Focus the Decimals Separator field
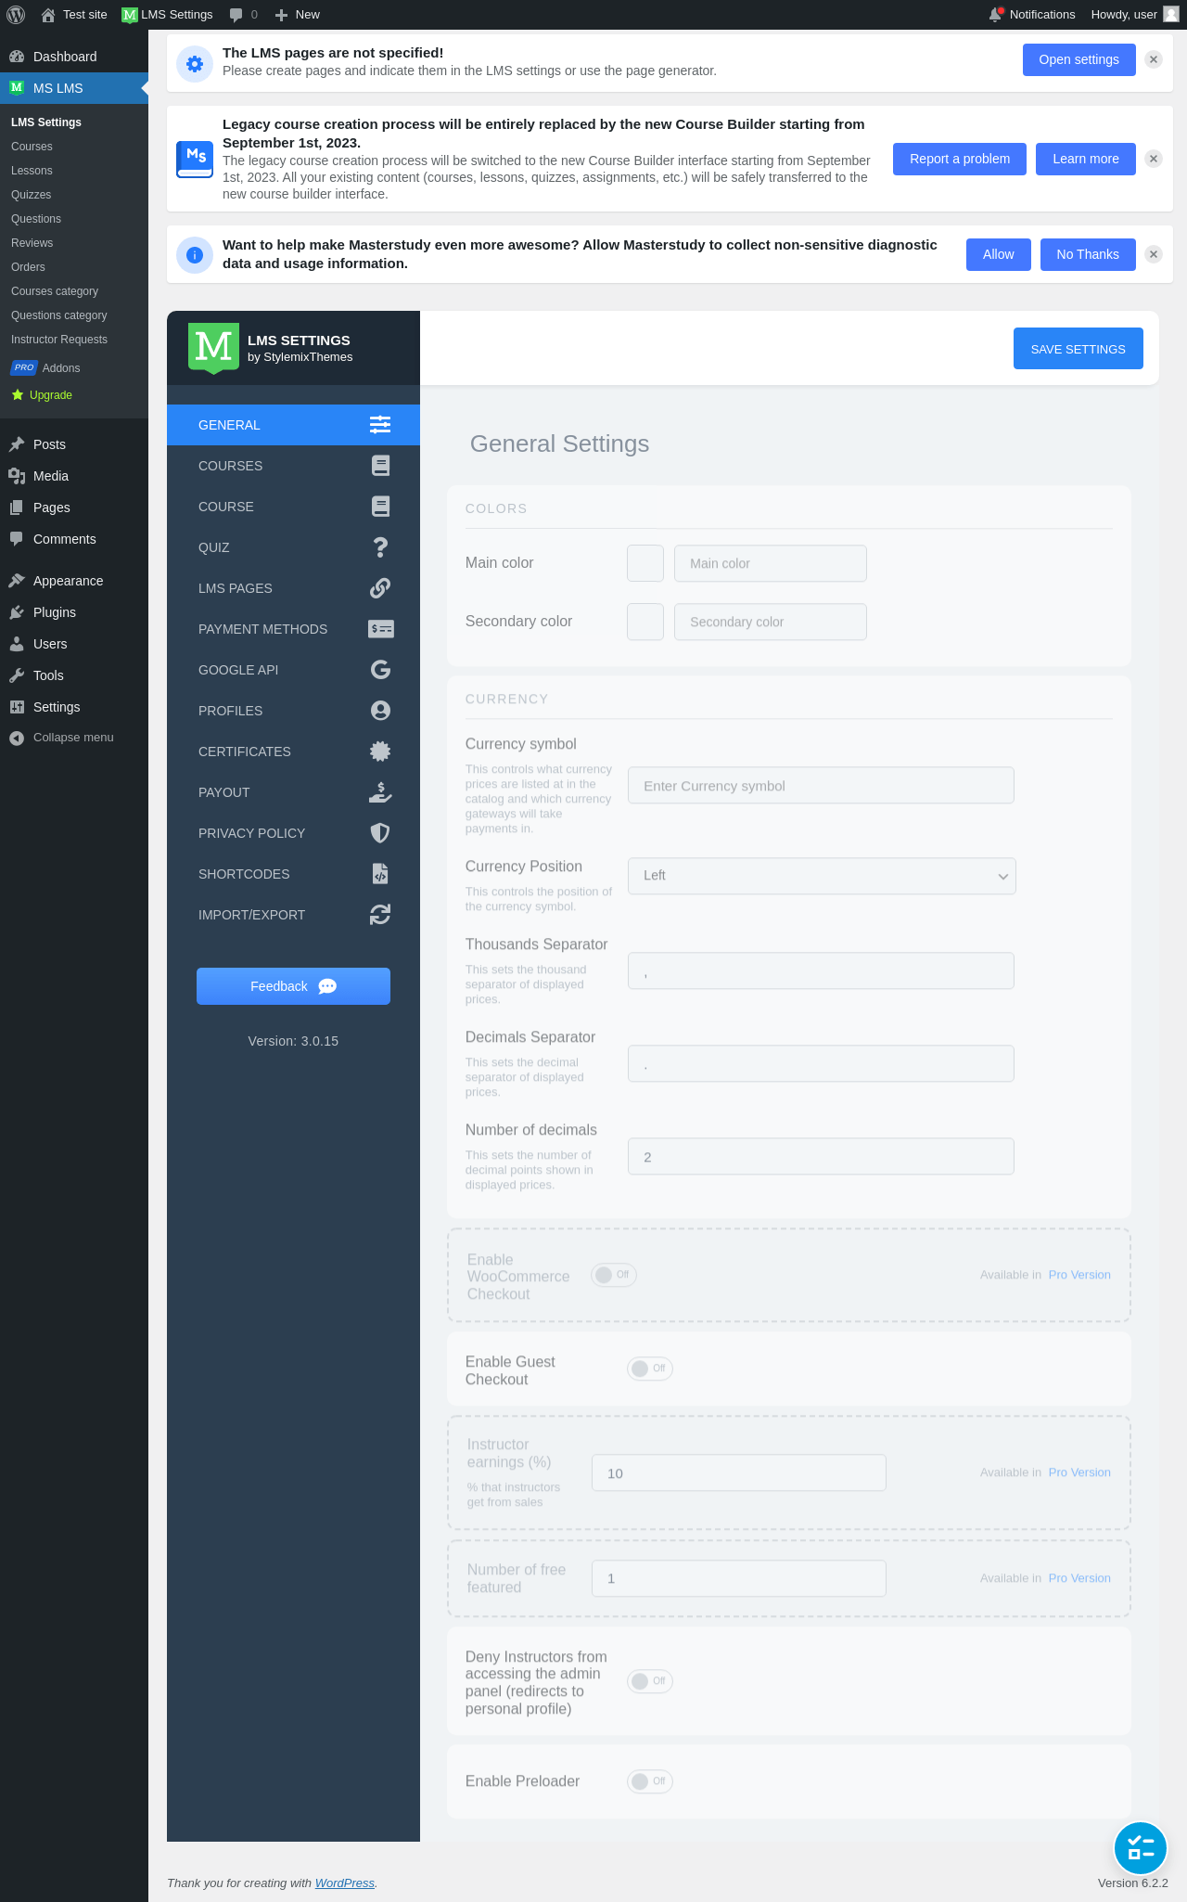Image resolution: width=1187 pixels, height=1902 pixels. pos(821,1063)
